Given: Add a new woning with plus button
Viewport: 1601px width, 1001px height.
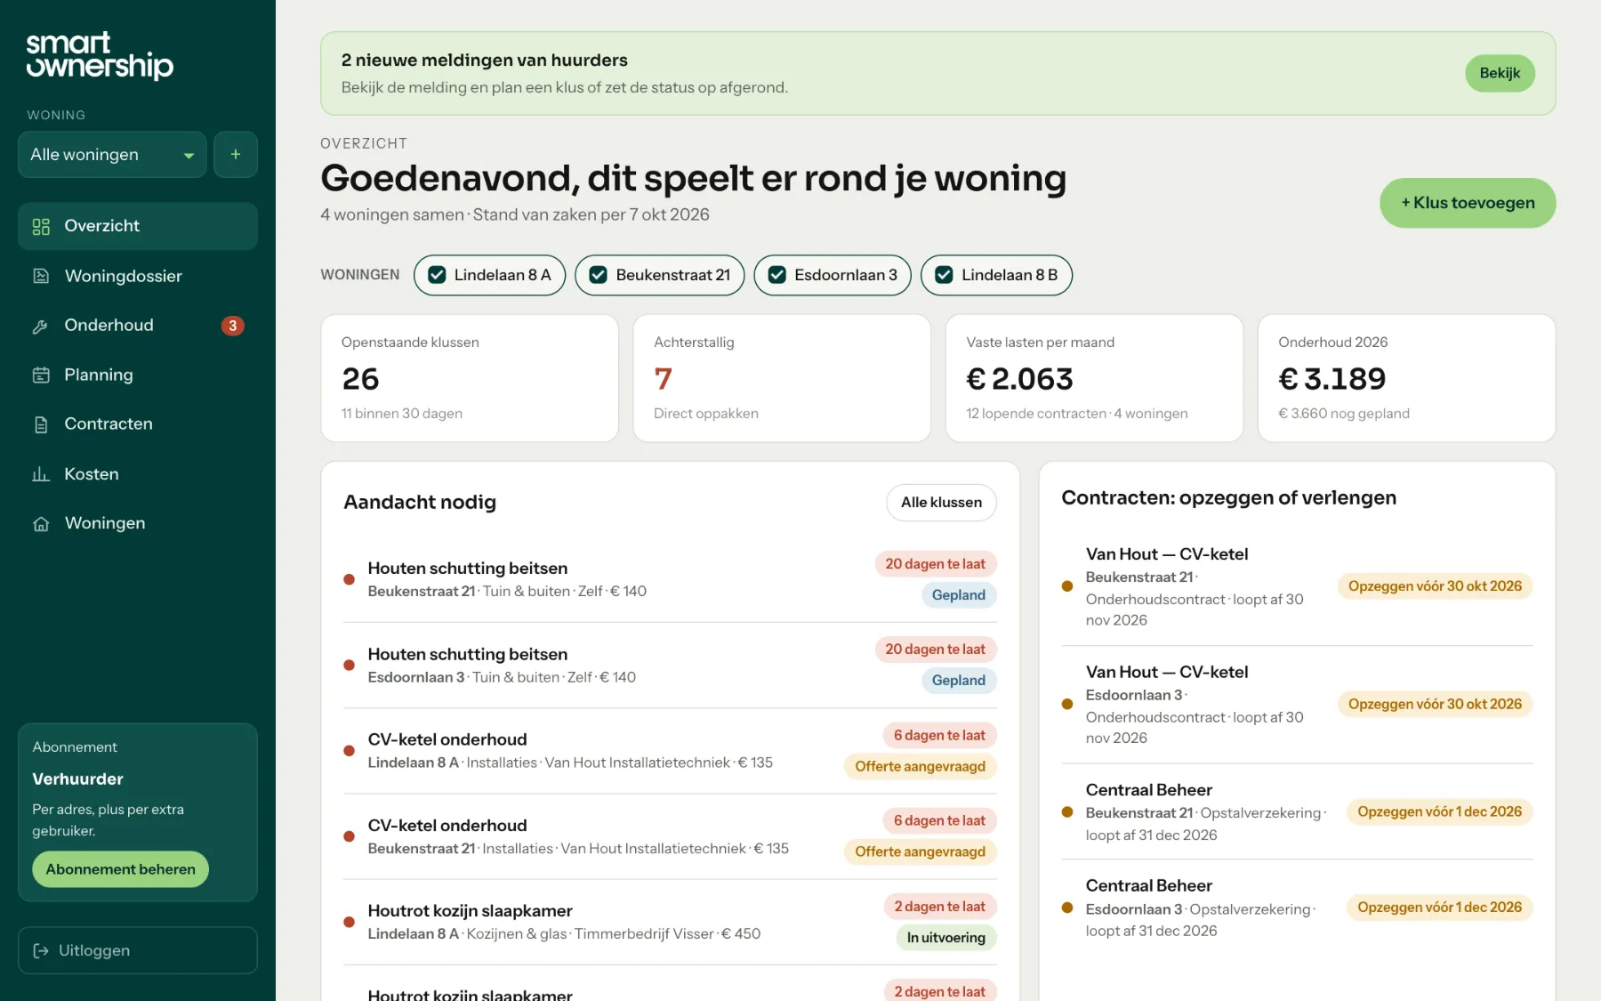Looking at the screenshot, I should pos(236,155).
